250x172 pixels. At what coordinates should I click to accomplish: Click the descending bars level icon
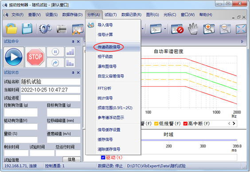click(70, 63)
